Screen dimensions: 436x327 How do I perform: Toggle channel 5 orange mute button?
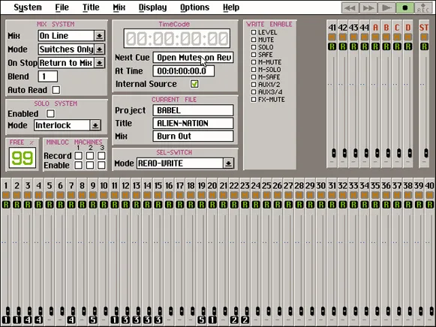pyautogui.click(x=50, y=195)
